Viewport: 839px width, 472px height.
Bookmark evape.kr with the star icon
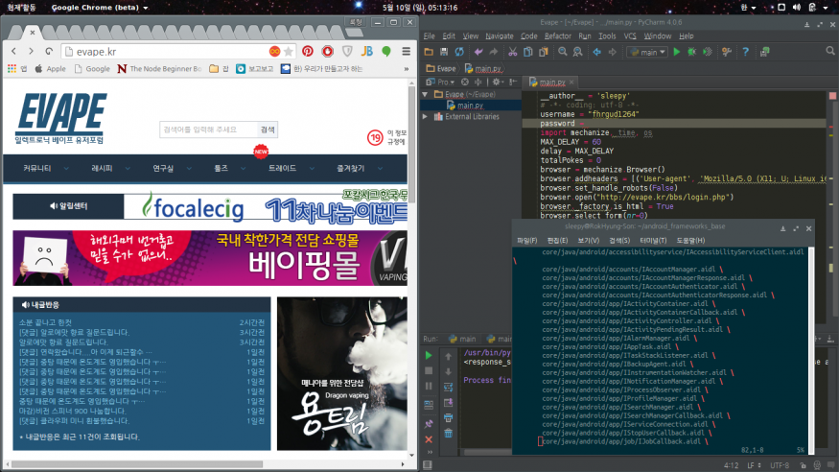point(289,52)
